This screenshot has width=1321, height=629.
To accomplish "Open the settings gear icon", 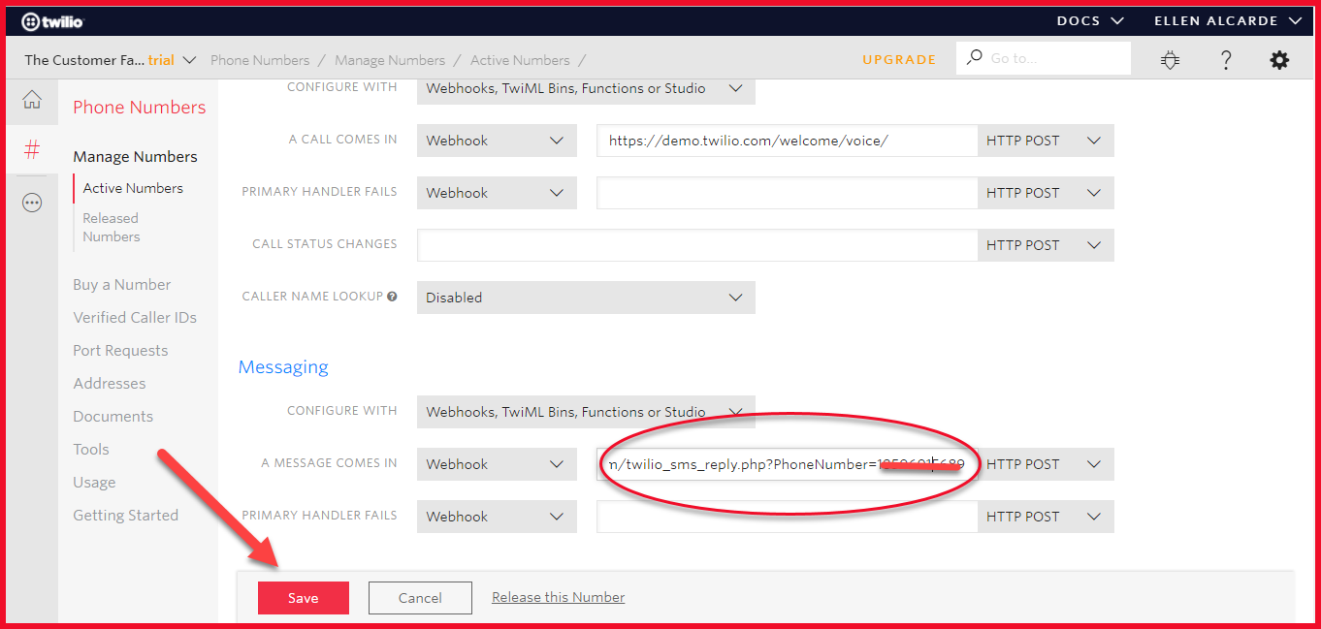I will [1280, 60].
